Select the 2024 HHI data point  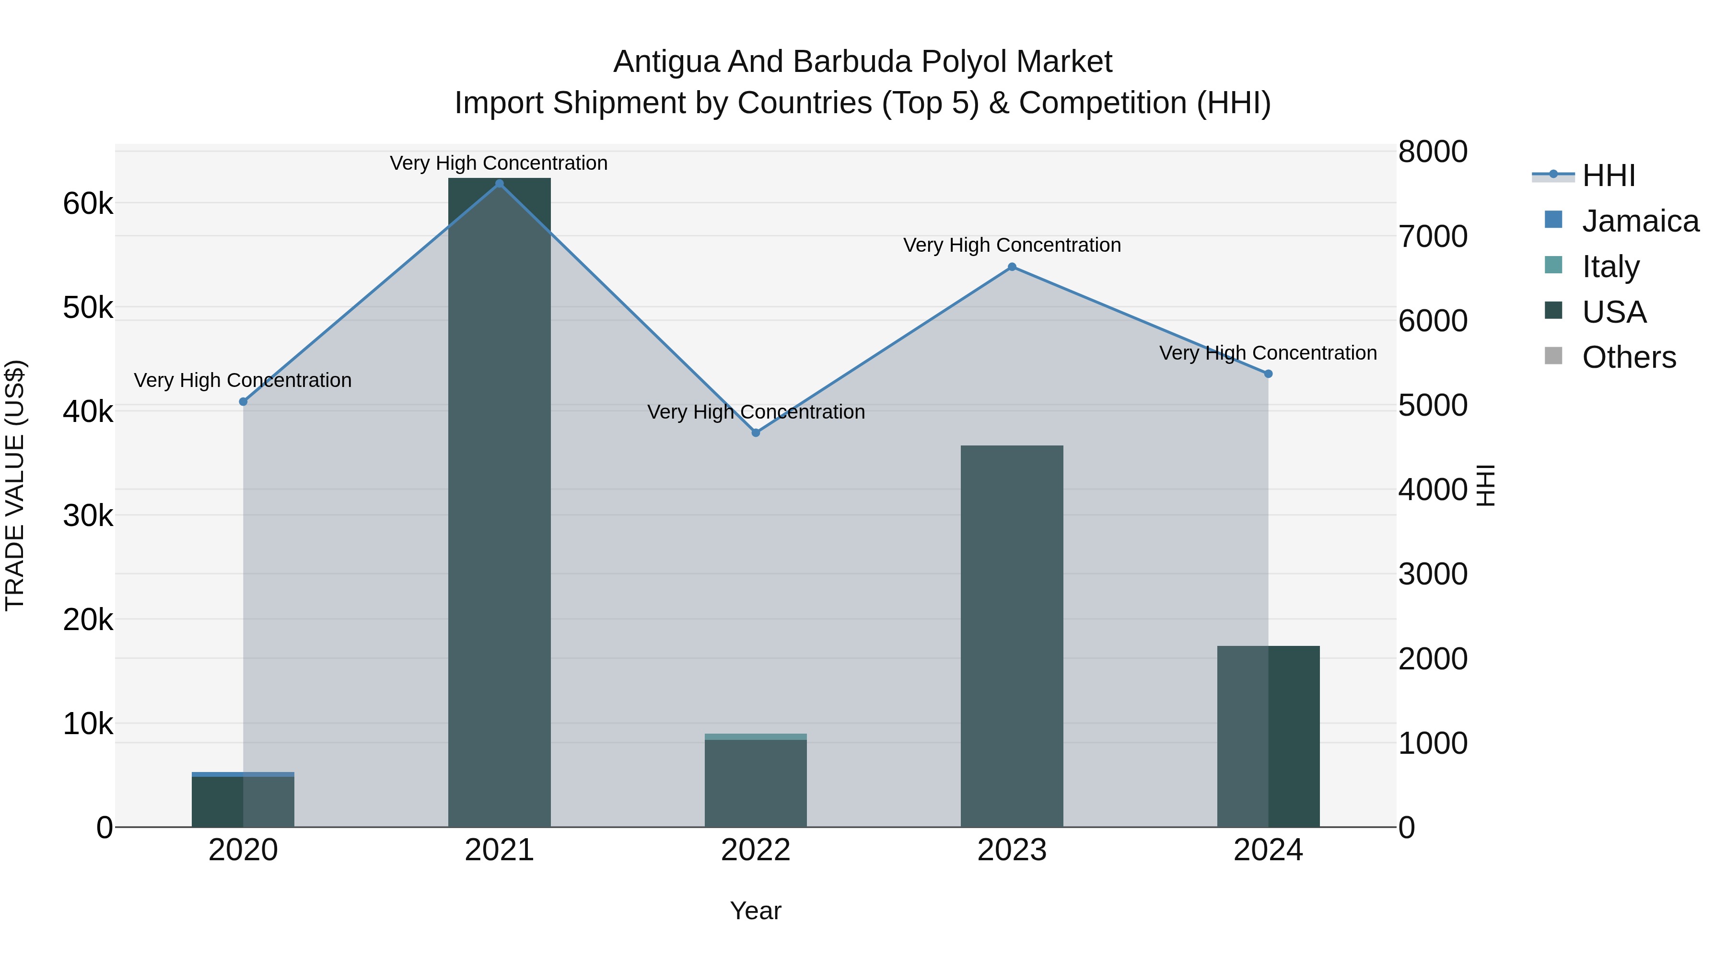[1268, 374]
